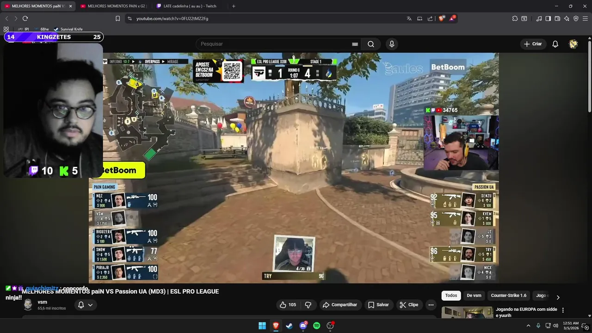Click the dislike thumbs-down button

(308, 305)
